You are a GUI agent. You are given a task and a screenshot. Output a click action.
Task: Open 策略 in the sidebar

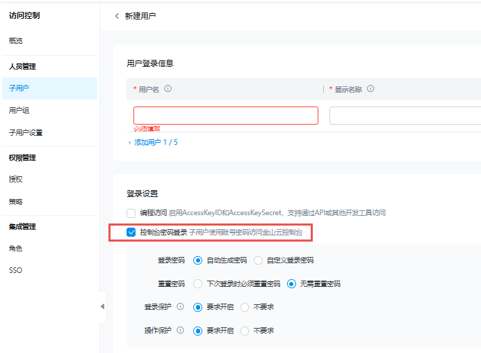(16, 201)
